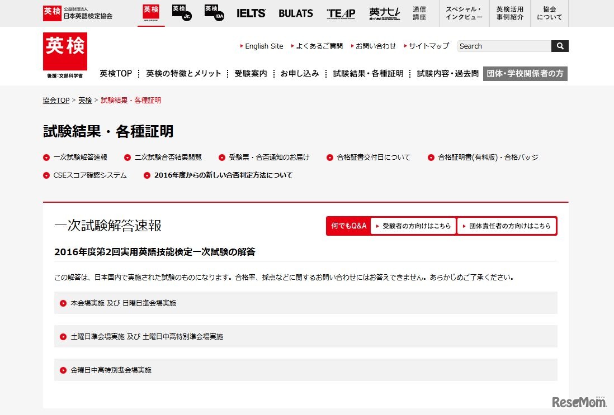
Task: Open the 英検Jr. logo link
Action: coord(182,13)
